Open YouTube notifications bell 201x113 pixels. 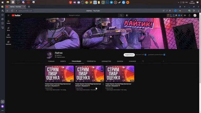189,15
